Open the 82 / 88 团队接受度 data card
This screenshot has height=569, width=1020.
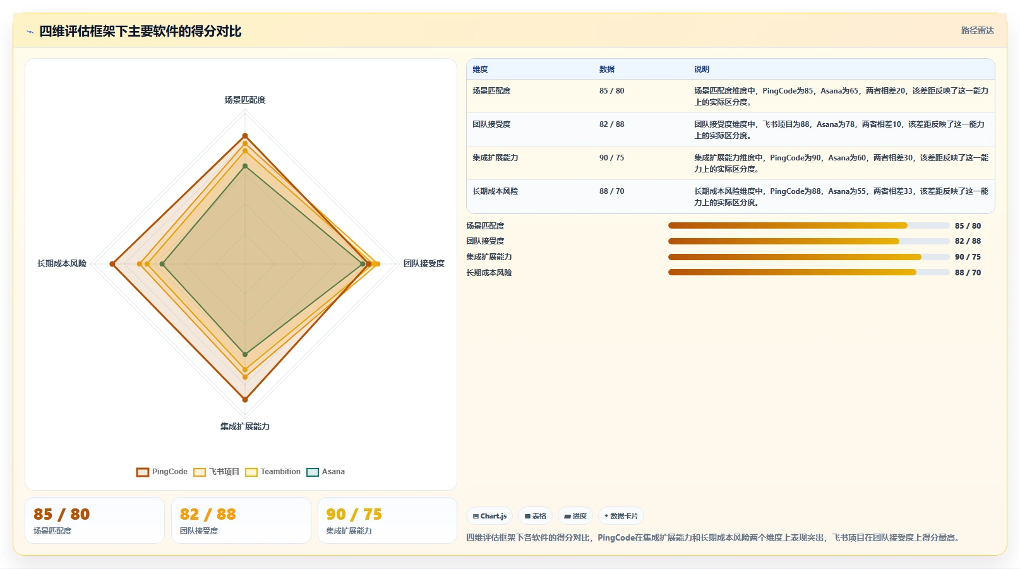click(x=241, y=520)
